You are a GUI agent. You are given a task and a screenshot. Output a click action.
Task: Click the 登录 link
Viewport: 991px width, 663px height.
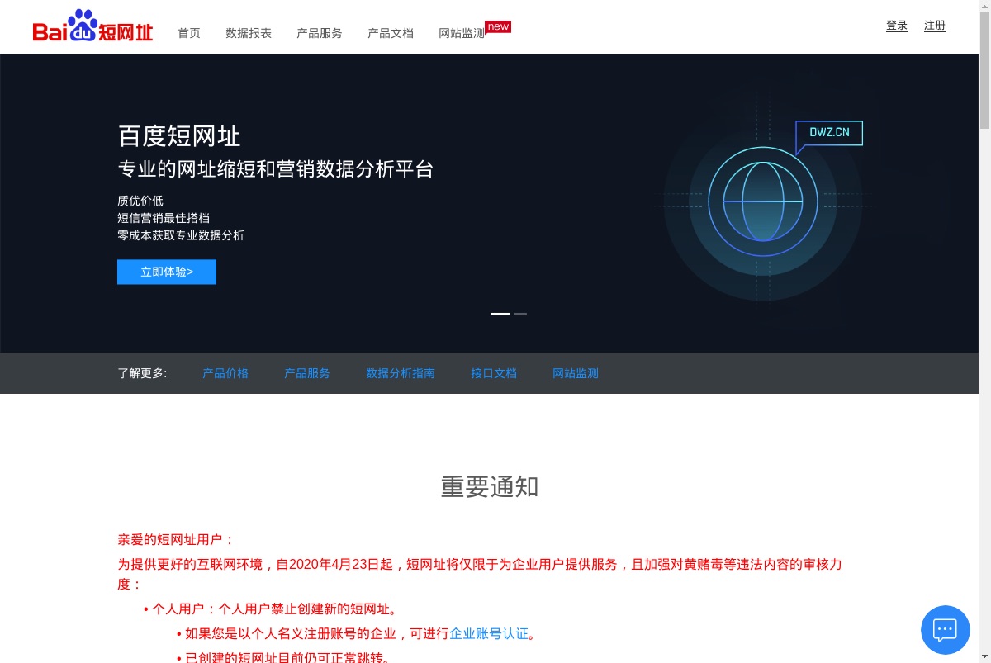[897, 26]
